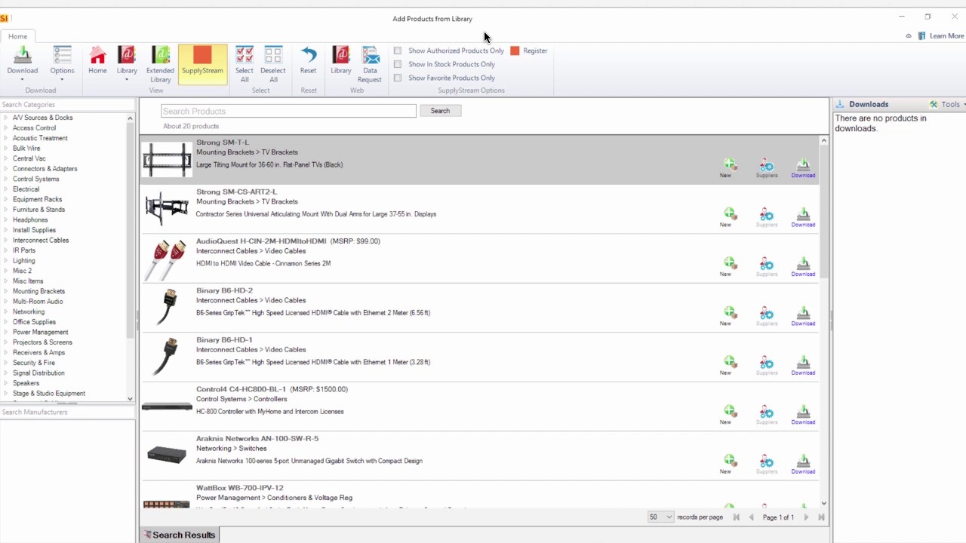Viewport: 966px width, 543px height.
Task: Select the Security & Fire category
Action: pos(34,363)
